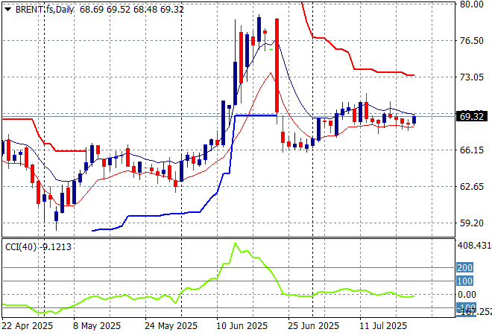Select the -100 level tag in CCI panel

click(x=465, y=307)
